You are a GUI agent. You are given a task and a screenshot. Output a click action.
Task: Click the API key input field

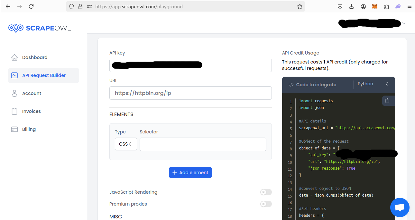click(190, 65)
